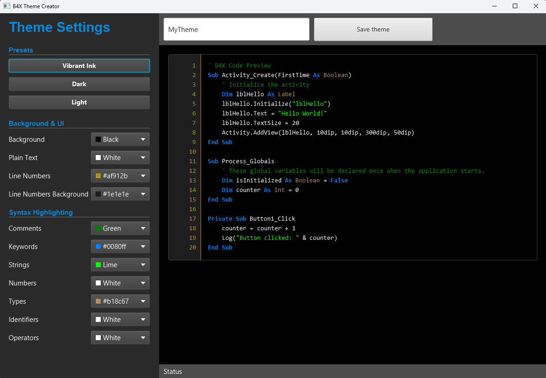The image size is (546, 378).
Task: Click the lime Strings color swatch
Action: (98, 265)
